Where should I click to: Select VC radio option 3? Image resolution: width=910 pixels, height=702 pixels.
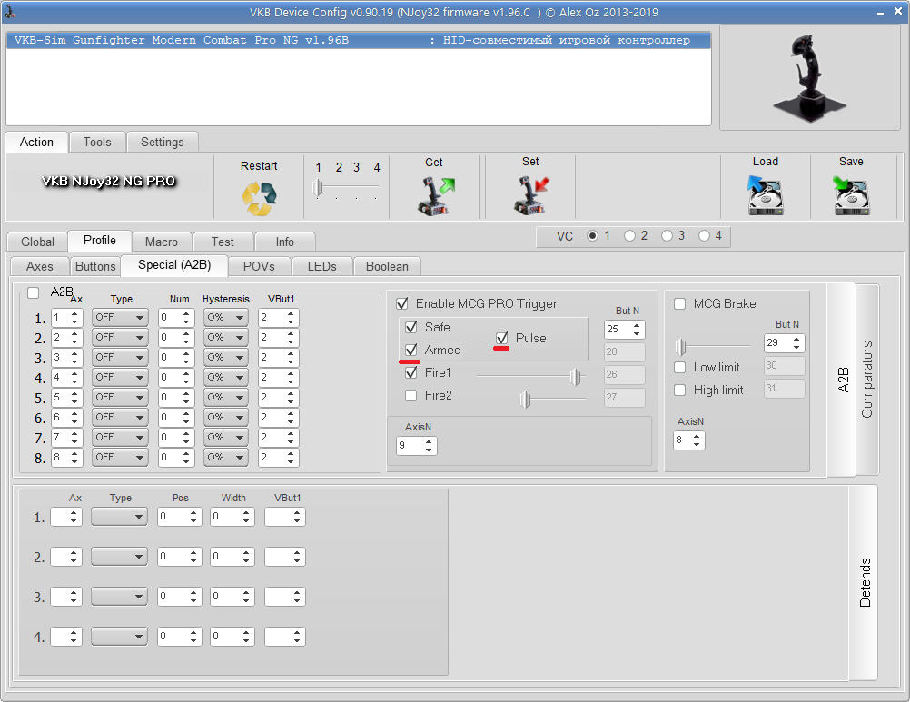[667, 236]
